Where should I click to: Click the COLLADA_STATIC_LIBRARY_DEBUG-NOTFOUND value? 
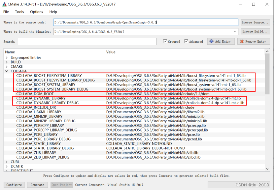point(146,148)
